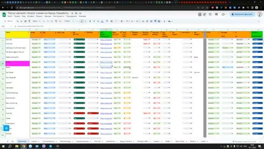
Task: Open the Format menu
Action: (39, 16)
